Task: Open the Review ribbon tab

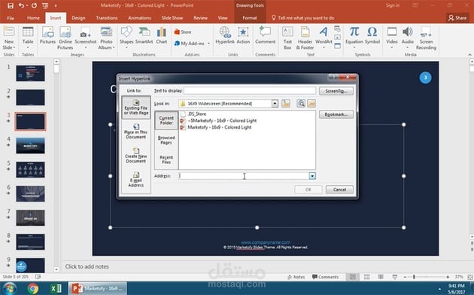Action: (200, 18)
